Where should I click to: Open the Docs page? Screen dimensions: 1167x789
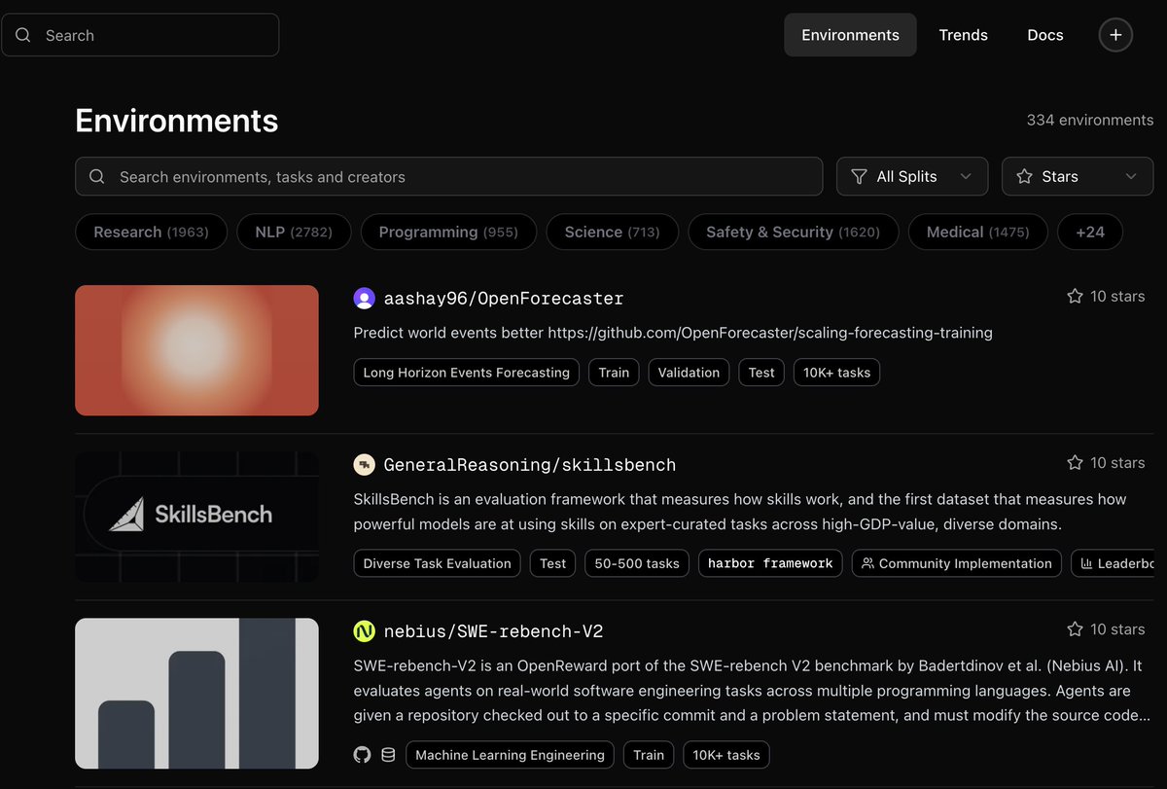point(1045,35)
